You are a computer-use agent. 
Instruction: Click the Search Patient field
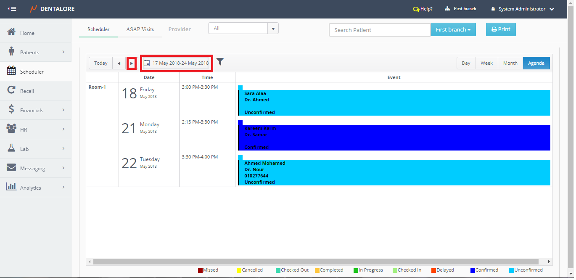click(x=379, y=30)
